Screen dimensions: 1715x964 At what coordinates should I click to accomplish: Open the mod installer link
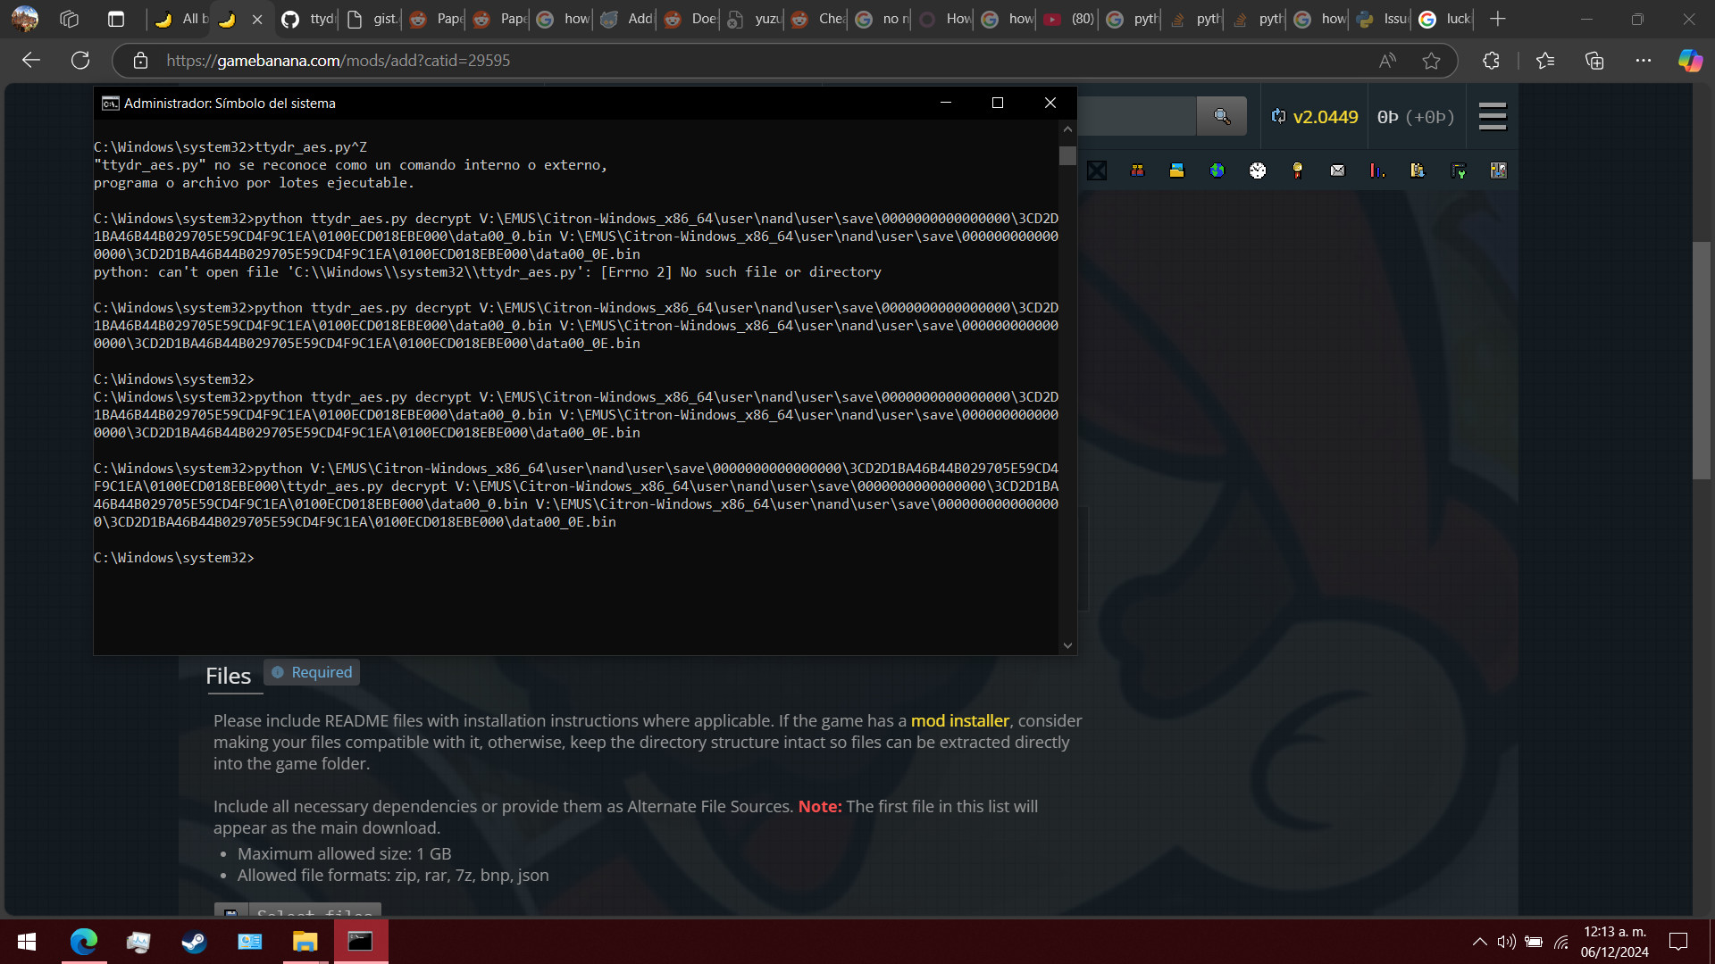click(x=958, y=720)
